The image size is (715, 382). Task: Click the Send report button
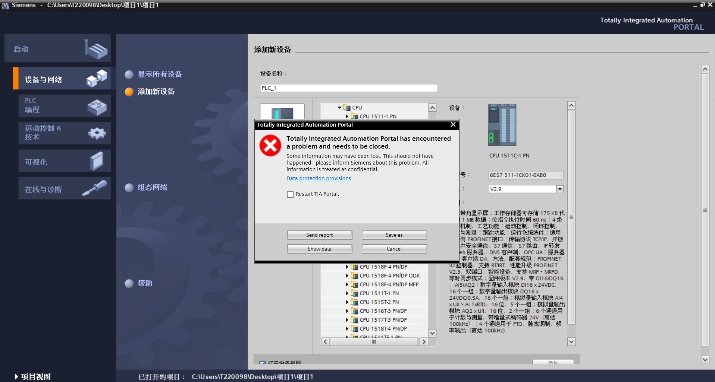coord(319,235)
